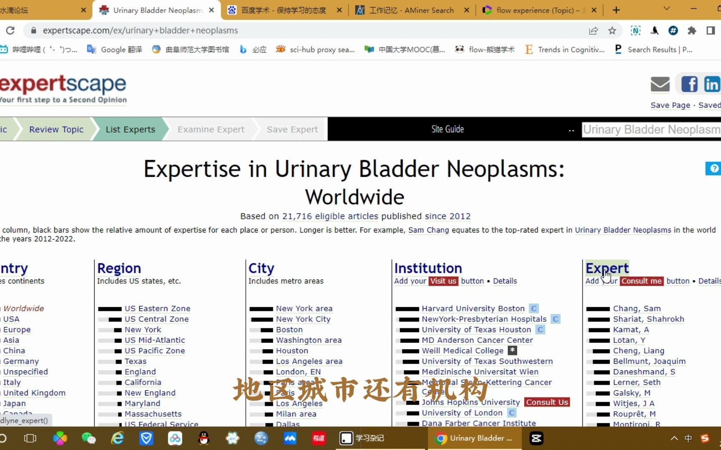Toggle the browser side panel icon
This screenshot has width=721, height=450.
(x=711, y=30)
